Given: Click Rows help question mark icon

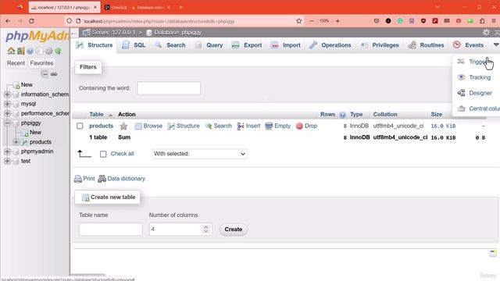Looking at the screenshot, I should pyautogui.click(x=342, y=115).
